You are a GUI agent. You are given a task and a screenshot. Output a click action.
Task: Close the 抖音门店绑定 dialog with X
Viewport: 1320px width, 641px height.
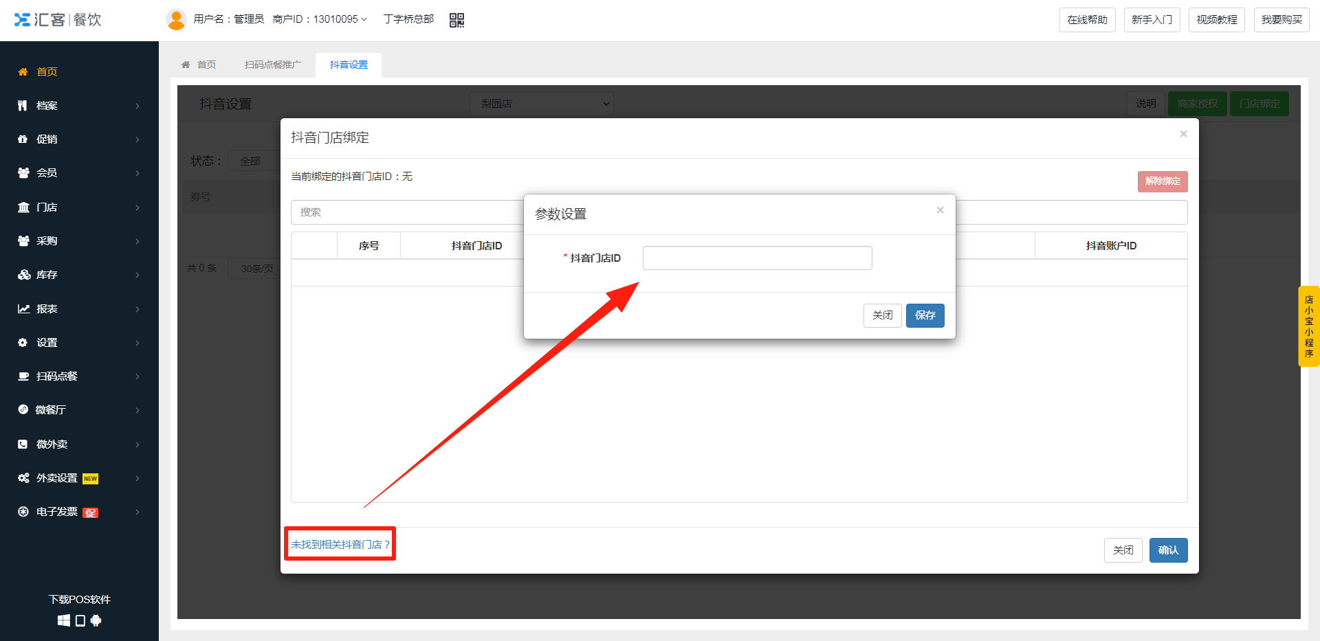coord(1183,134)
